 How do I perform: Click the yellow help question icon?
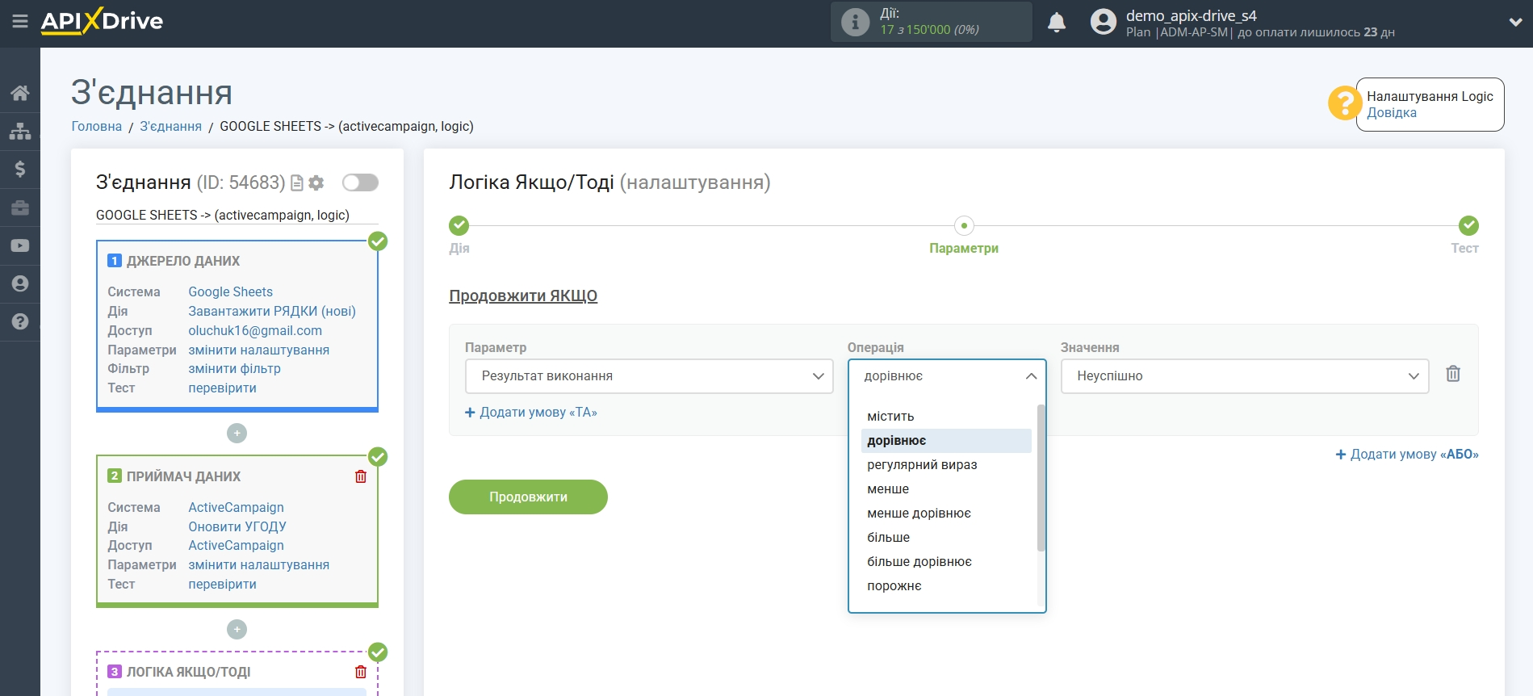click(x=1345, y=103)
